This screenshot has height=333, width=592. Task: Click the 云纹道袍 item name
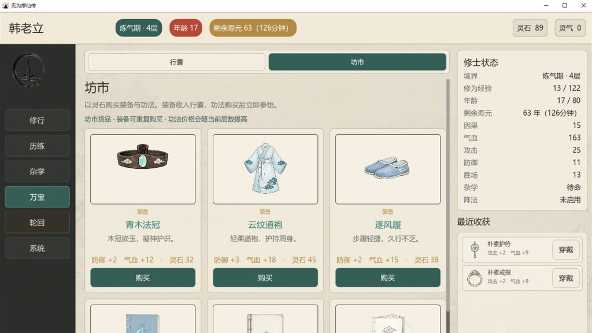(x=265, y=225)
